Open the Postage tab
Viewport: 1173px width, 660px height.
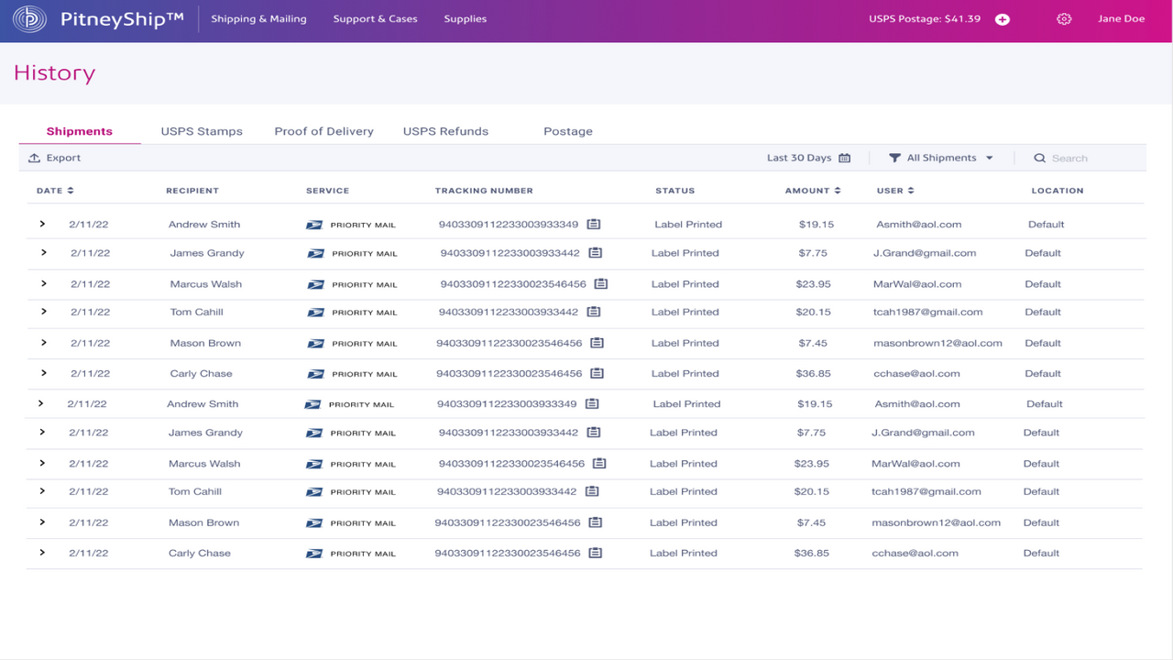coord(568,131)
